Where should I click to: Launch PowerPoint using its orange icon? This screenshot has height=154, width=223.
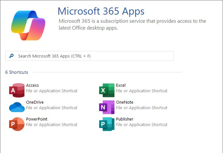click(x=17, y=124)
